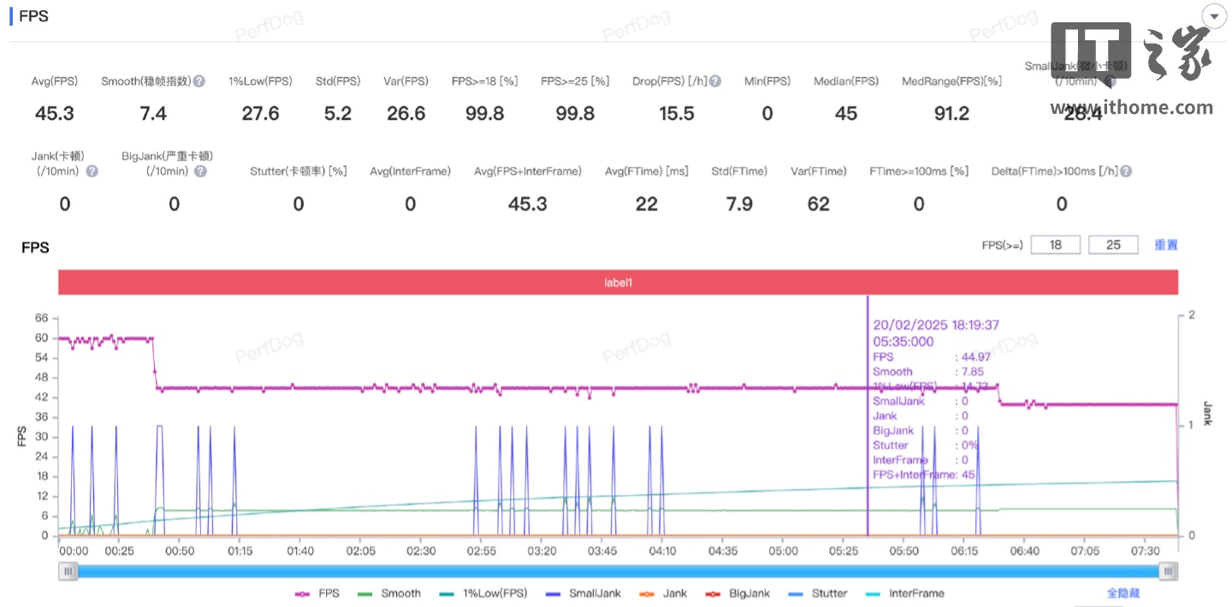Toggle the SmallJank legend entry
This screenshot has width=1232, height=607.
pyautogui.click(x=585, y=593)
